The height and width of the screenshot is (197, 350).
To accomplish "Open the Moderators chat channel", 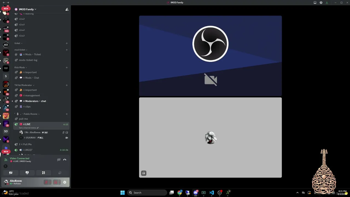I will tap(41, 101).
